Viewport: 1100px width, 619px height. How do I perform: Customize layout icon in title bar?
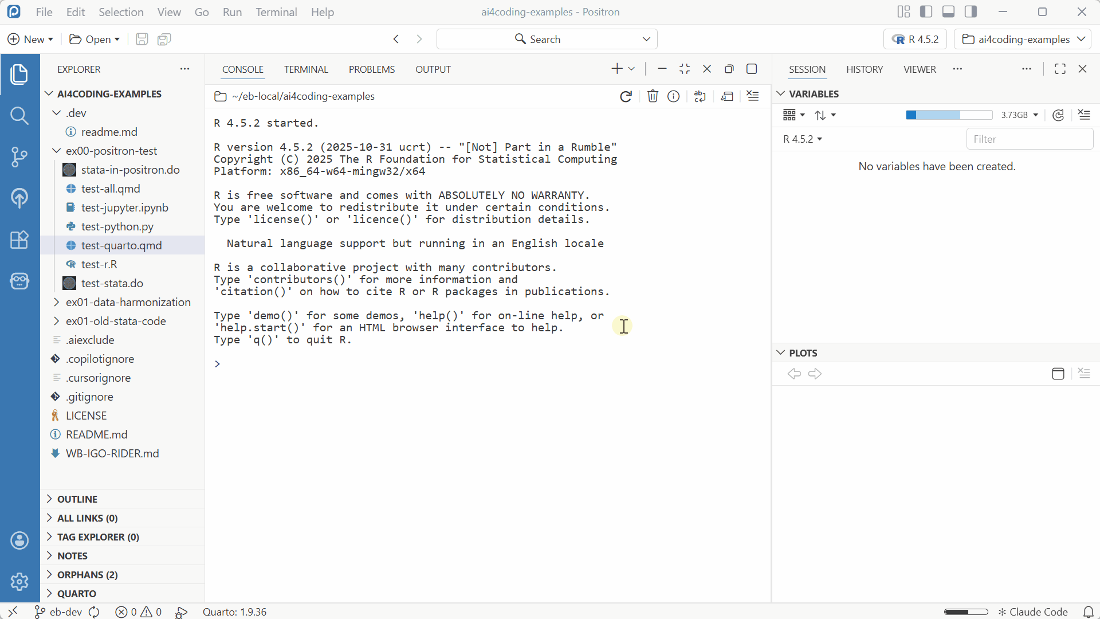coord(903,11)
